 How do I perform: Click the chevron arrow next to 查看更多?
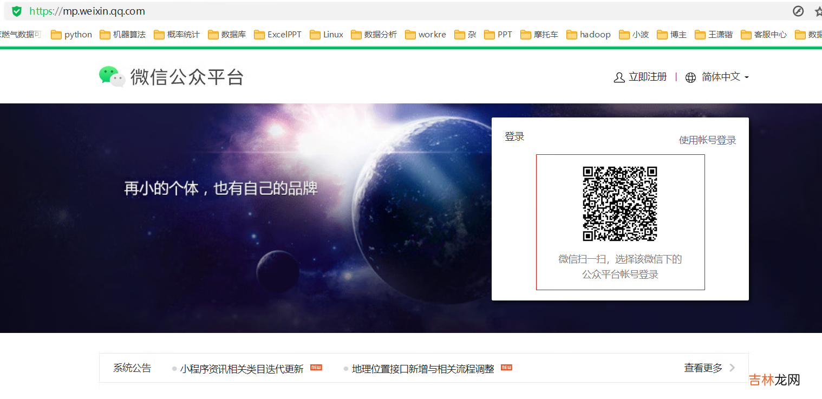coord(732,368)
